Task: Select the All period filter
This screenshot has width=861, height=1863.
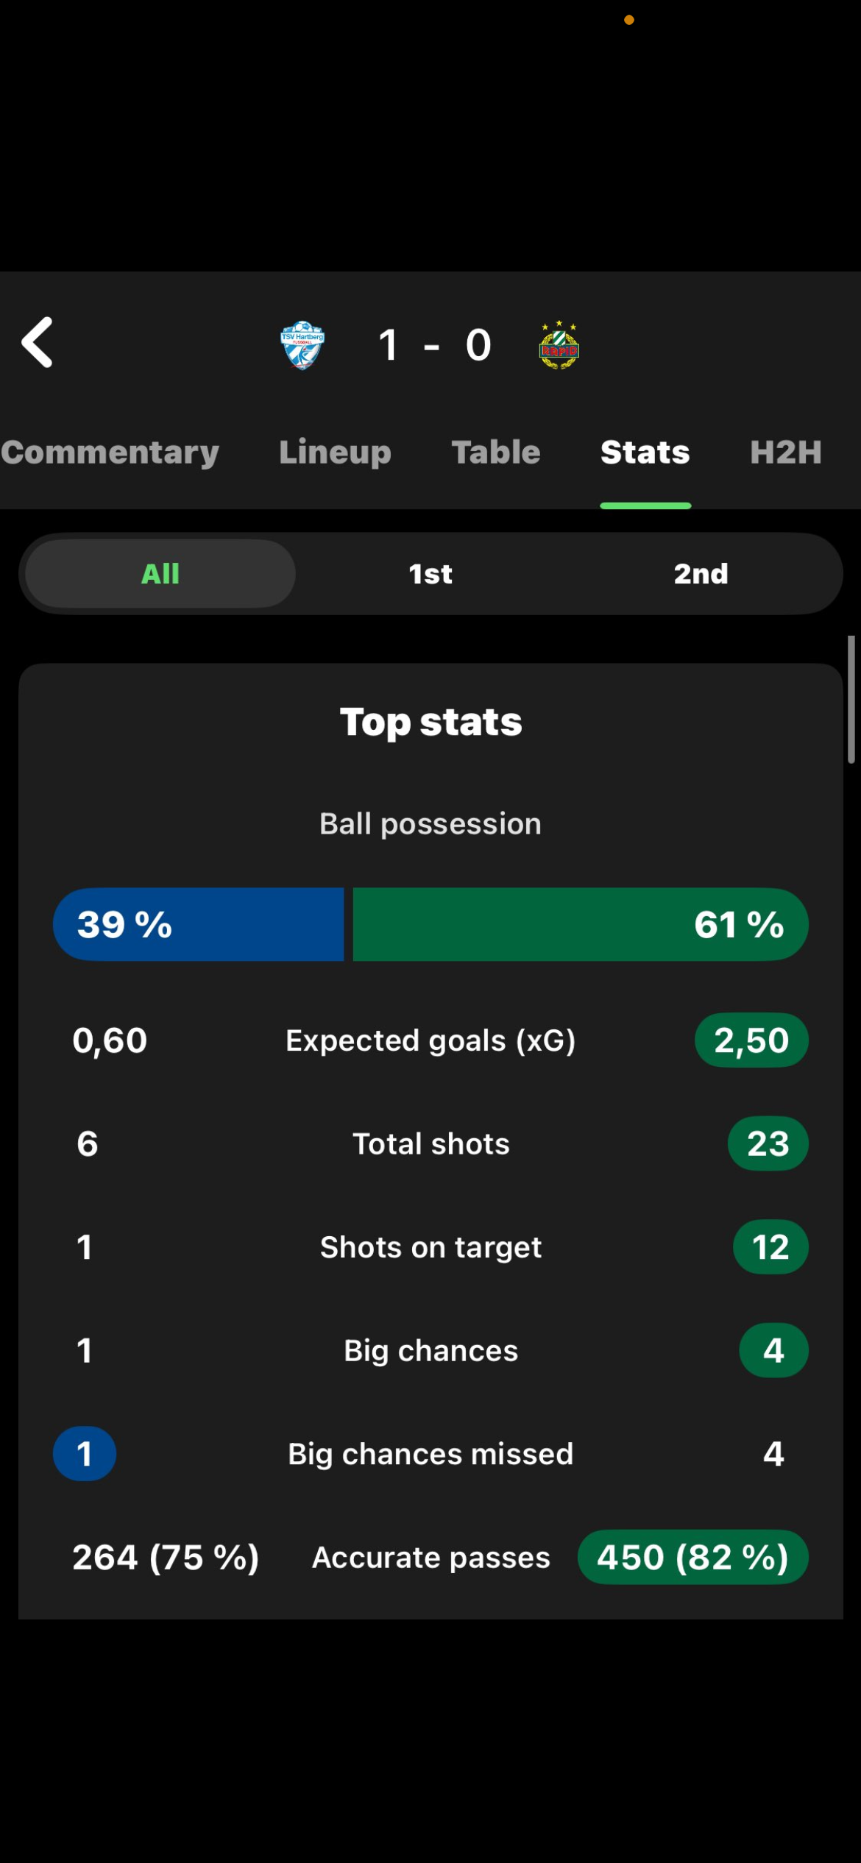Action: coord(160,573)
